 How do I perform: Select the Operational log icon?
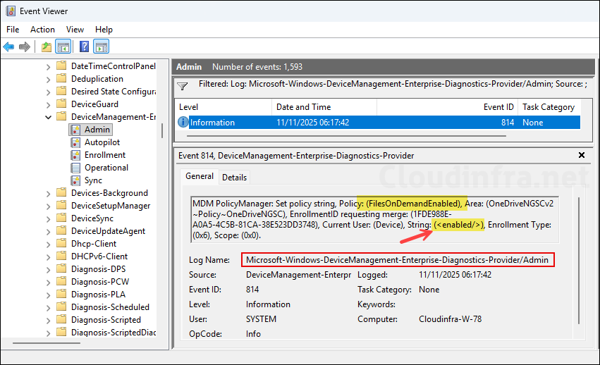pos(75,168)
